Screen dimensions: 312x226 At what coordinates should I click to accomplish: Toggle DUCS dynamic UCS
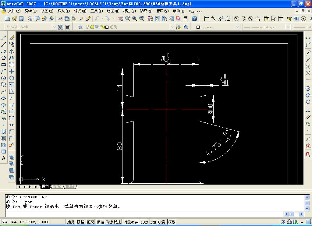(144, 222)
